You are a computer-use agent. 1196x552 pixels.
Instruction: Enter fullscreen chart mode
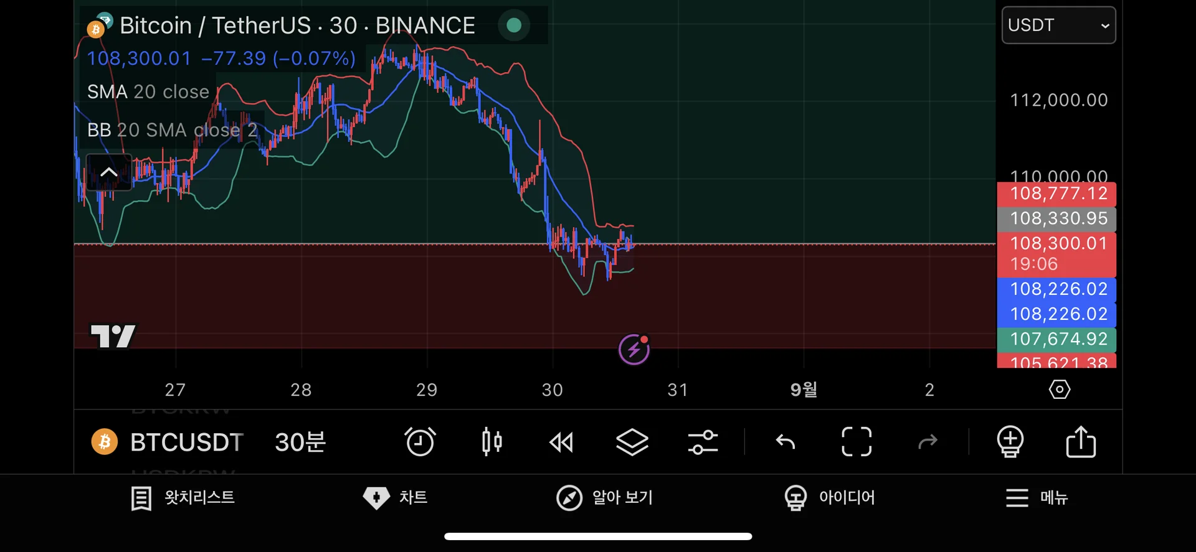pos(857,442)
